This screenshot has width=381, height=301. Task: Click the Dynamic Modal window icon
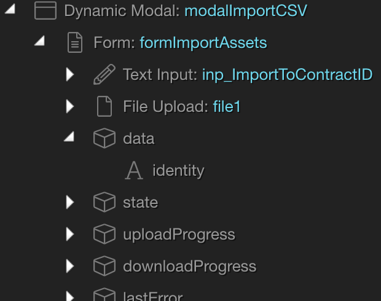[45, 11]
